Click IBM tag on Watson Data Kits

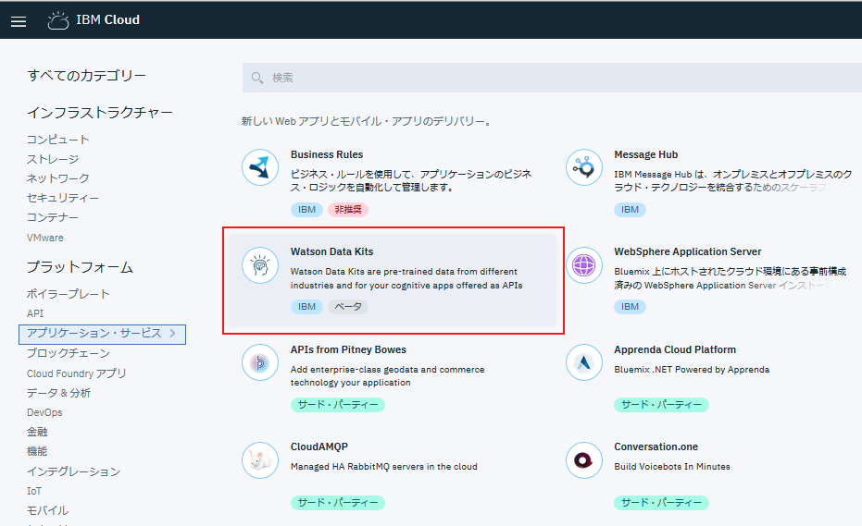[x=306, y=307]
